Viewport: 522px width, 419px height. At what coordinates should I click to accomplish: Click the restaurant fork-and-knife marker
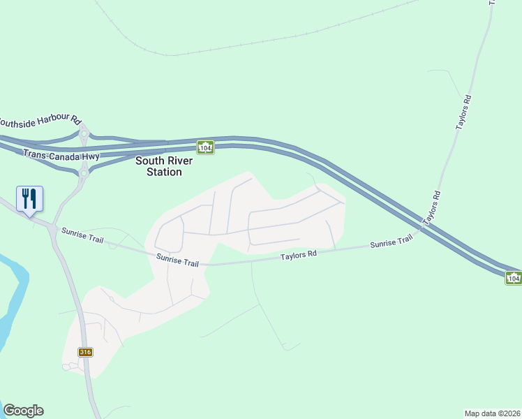click(29, 201)
